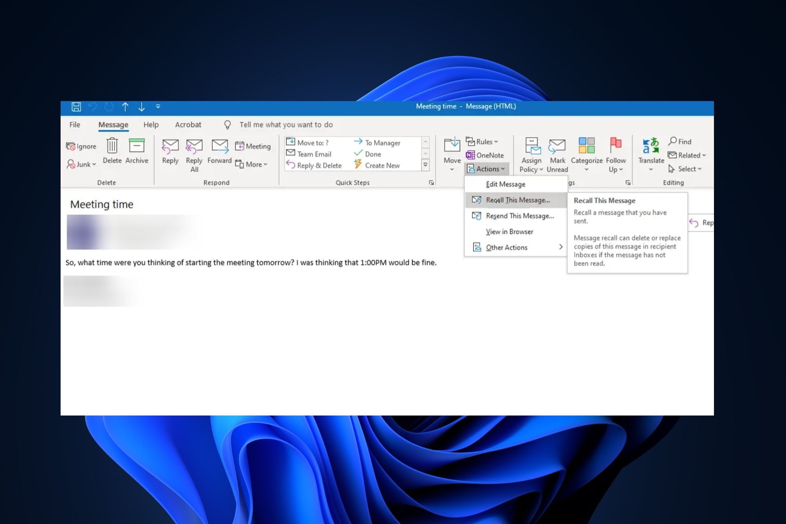The width and height of the screenshot is (786, 524).
Task: Expand the Rules dropdown
Action: [x=482, y=142]
